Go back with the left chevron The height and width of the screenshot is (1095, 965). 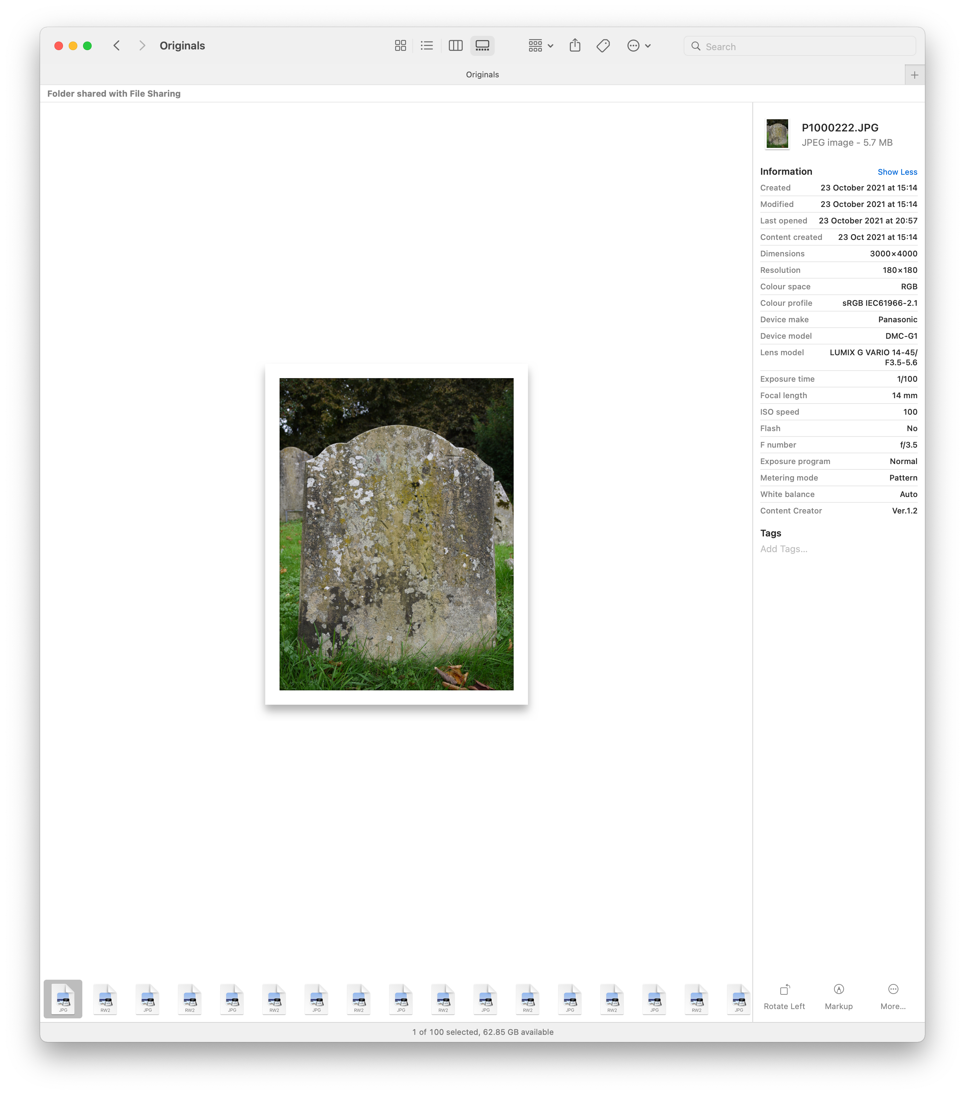point(117,46)
